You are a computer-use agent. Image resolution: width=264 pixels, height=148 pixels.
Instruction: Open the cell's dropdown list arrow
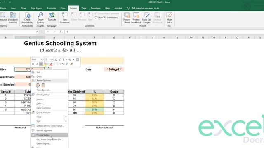point(48,68)
